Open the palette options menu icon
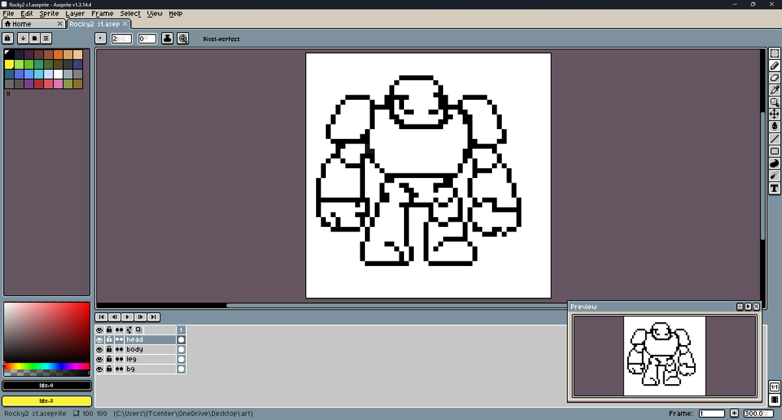Viewport: 782px width, 420px height. coord(47,38)
